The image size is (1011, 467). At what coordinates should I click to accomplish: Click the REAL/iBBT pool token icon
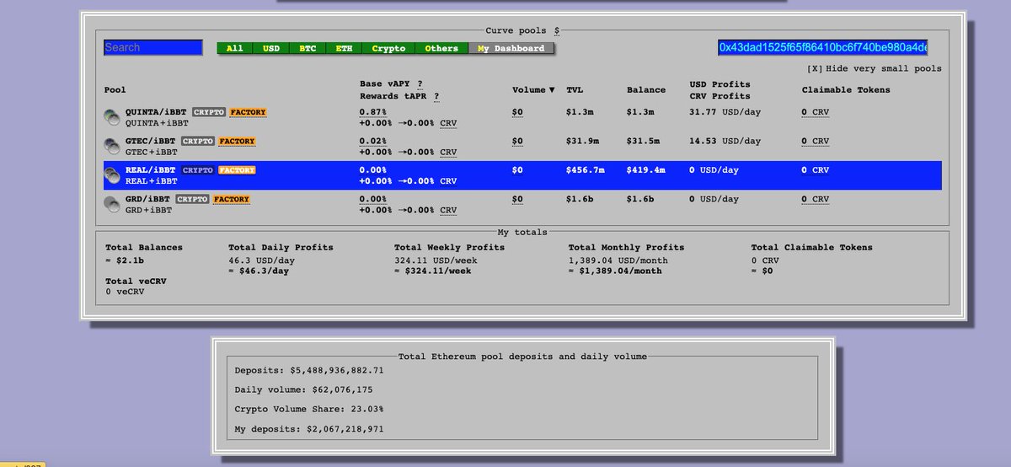[x=111, y=174]
